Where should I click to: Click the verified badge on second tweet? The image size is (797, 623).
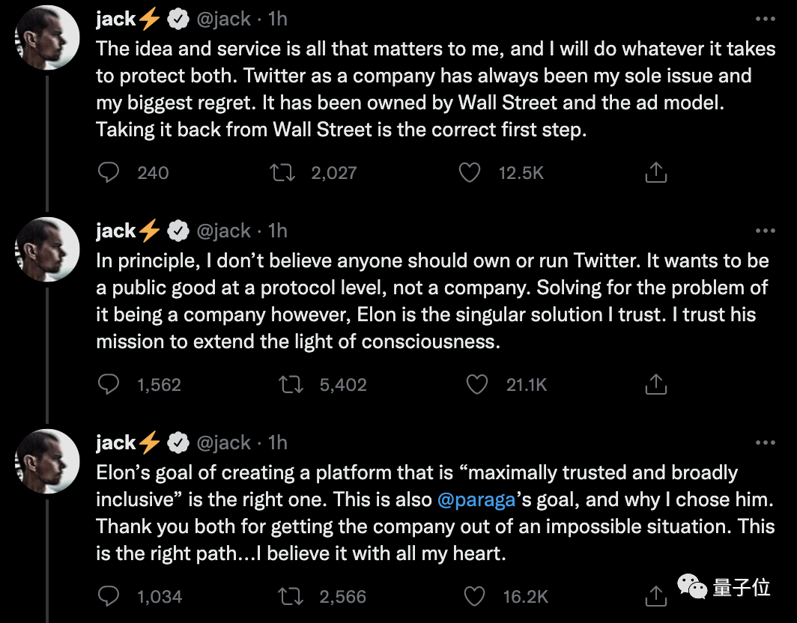[x=178, y=231]
